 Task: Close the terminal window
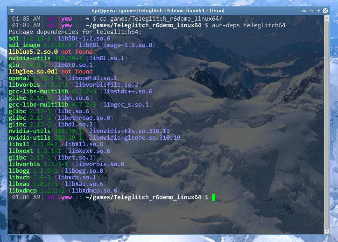tap(325, 11)
